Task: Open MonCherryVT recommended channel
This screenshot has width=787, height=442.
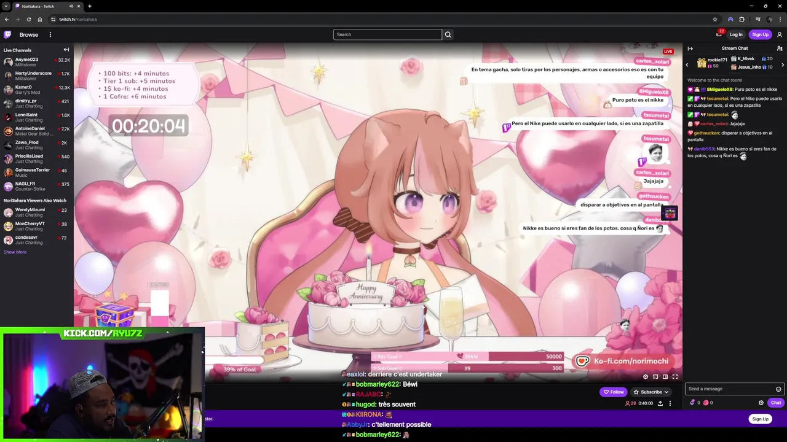Action: pos(37,227)
